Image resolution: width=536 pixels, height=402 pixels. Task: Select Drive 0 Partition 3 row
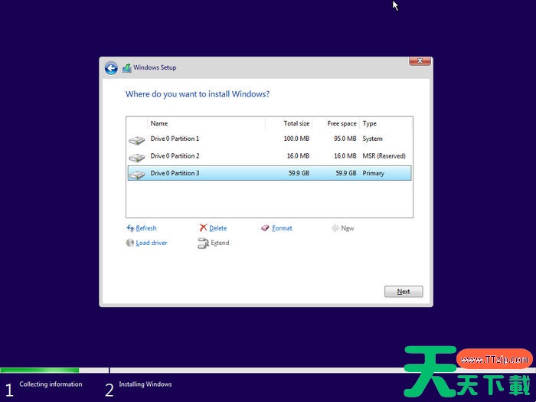[x=270, y=173]
